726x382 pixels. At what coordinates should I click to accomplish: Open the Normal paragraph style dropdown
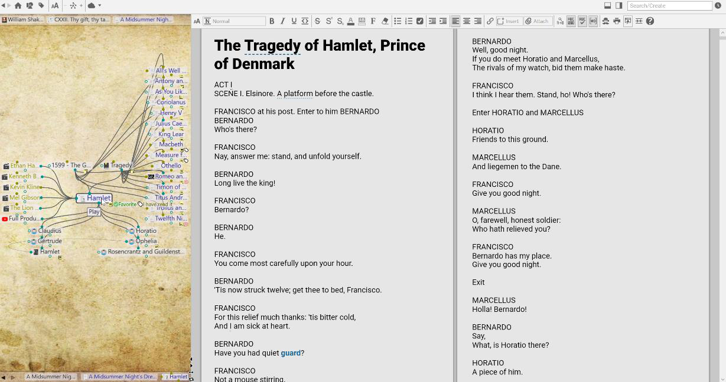pyautogui.click(x=234, y=21)
